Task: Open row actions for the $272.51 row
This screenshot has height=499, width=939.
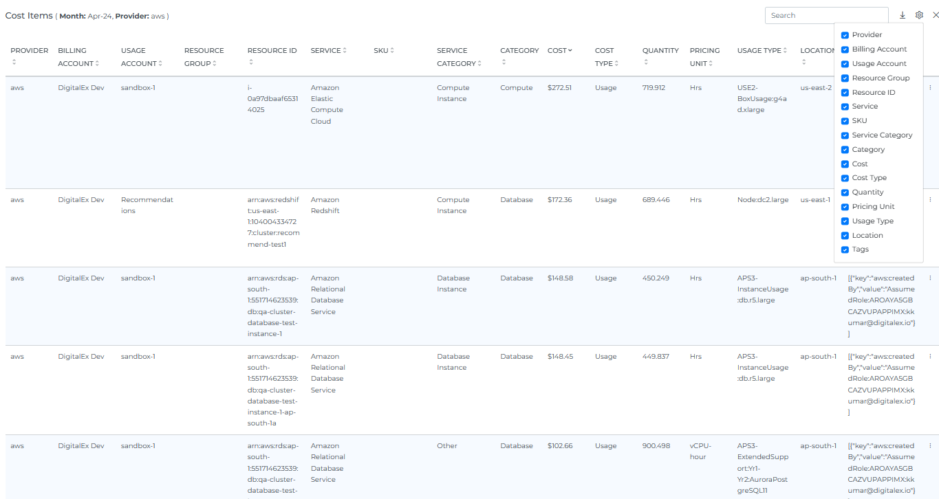Action: pyautogui.click(x=930, y=88)
